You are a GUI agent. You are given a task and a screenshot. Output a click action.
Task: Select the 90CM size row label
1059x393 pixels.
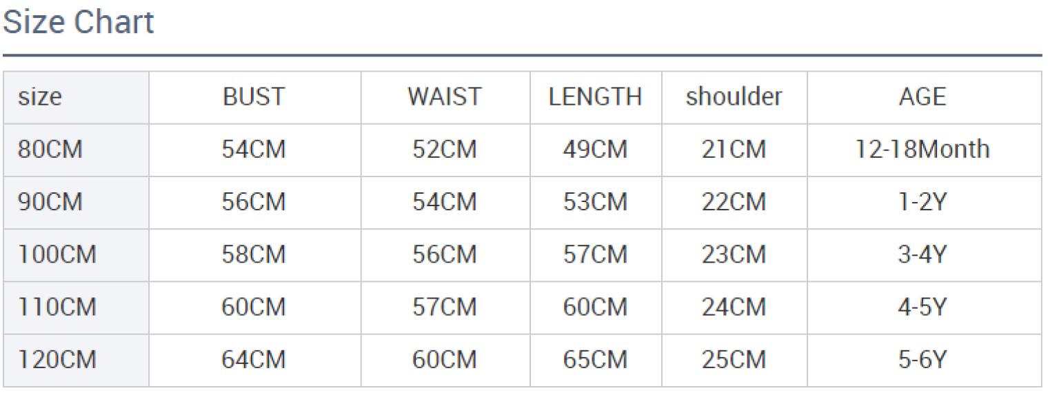(50, 202)
